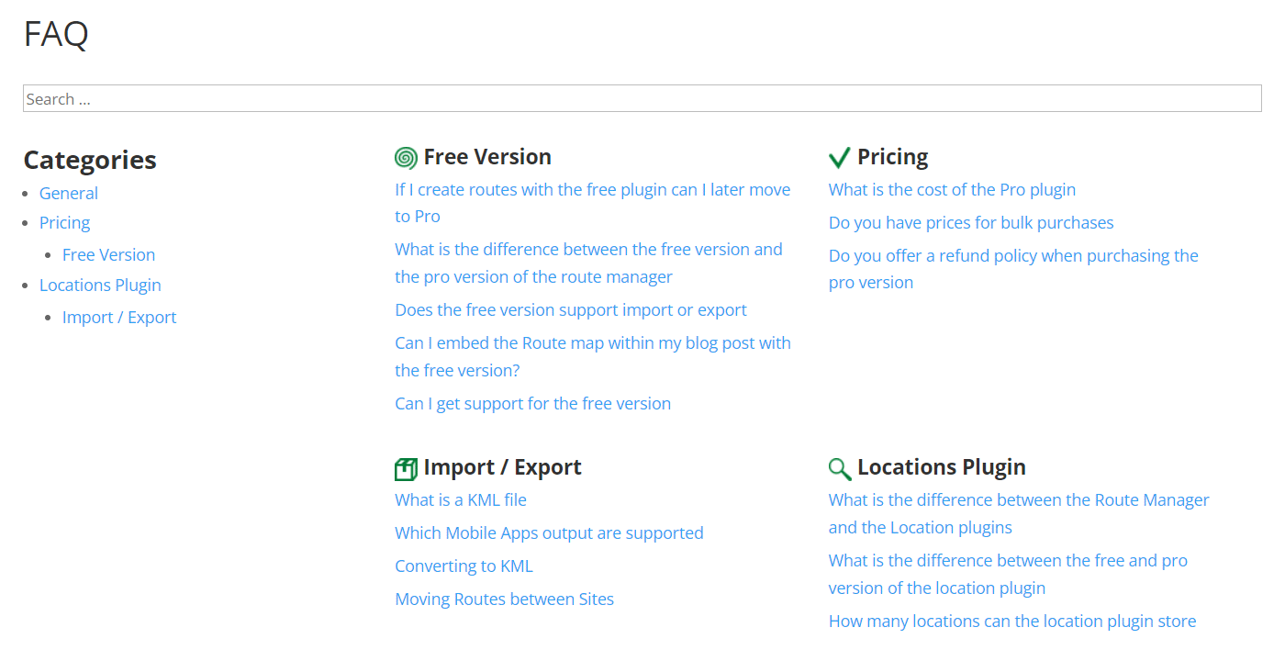The width and height of the screenshot is (1285, 661).
Task: Click into the FAQ search field
Action: click(642, 99)
